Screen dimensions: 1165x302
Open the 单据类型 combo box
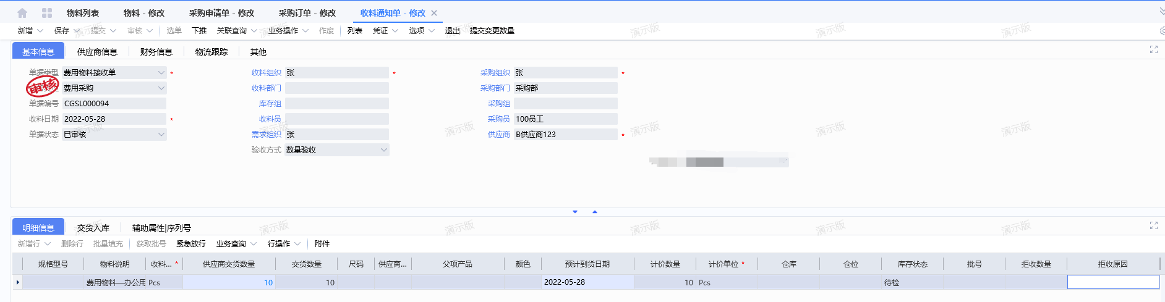(161, 73)
